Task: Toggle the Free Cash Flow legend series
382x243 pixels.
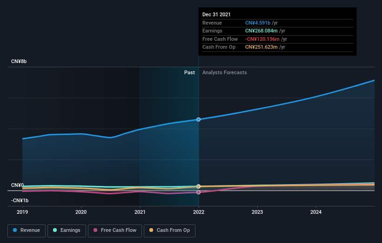Action: [x=115, y=230]
